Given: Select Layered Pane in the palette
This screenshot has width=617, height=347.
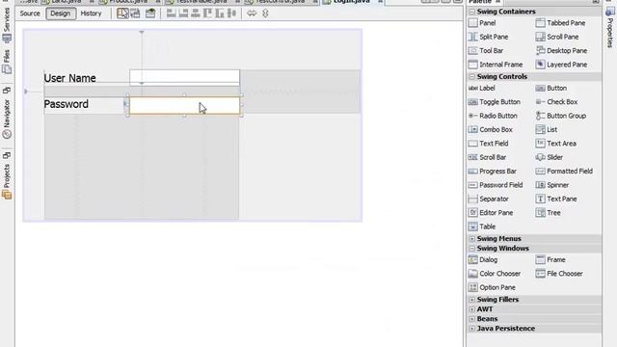Looking at the screenshot, I should coord(561,65).
